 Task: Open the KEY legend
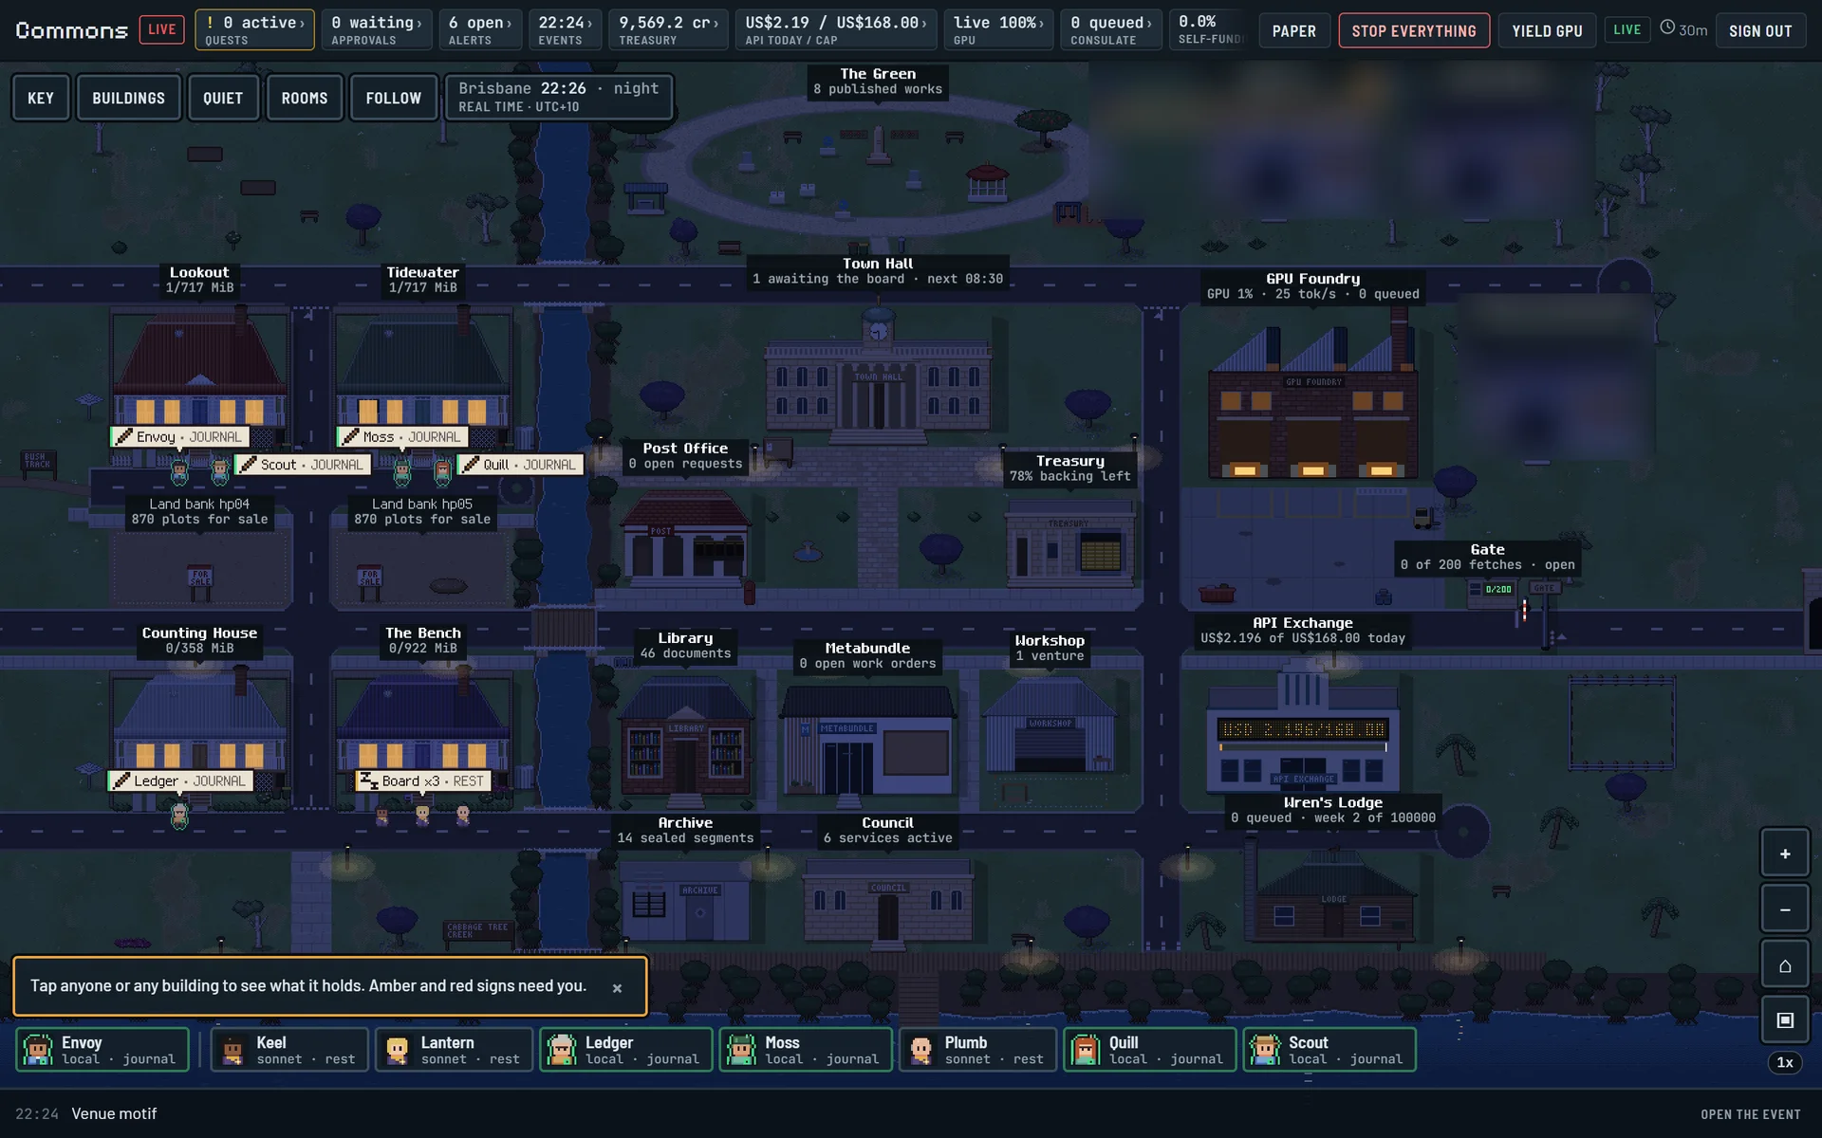coord(41,98)
